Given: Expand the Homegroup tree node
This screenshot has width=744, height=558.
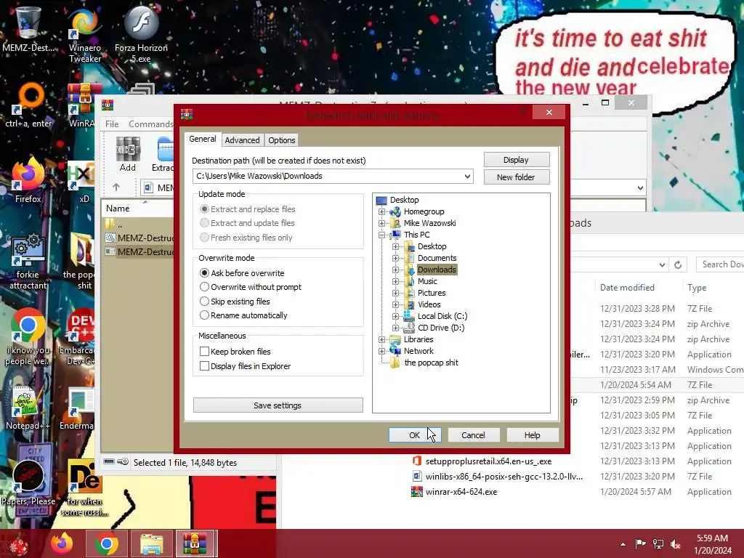Looking at the screenshot, I should (381, 211).
